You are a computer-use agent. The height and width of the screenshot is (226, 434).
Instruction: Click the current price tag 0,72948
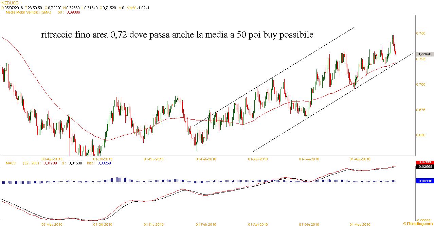click(x=424, y=54)
